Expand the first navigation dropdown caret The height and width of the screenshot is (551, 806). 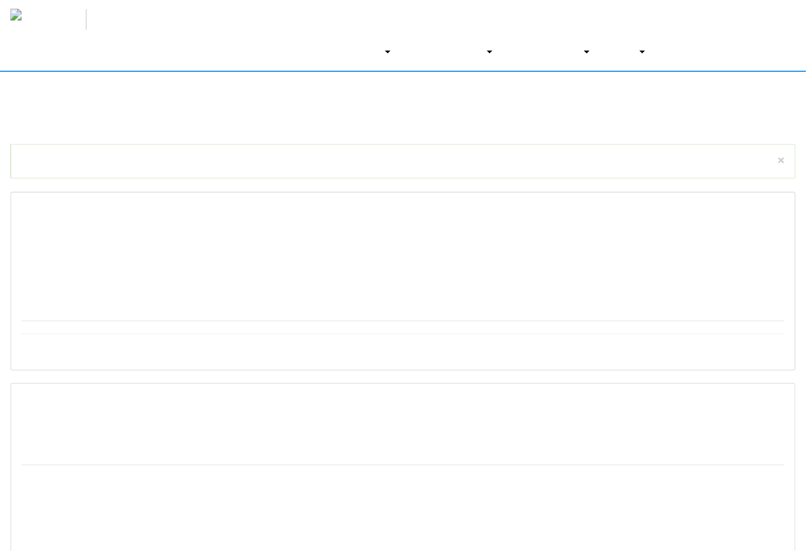point(388,52)
